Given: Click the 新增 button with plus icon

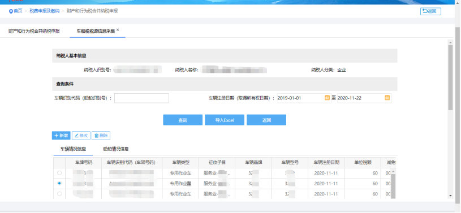Looking at the screenshot, I should [x=61, y=136].
